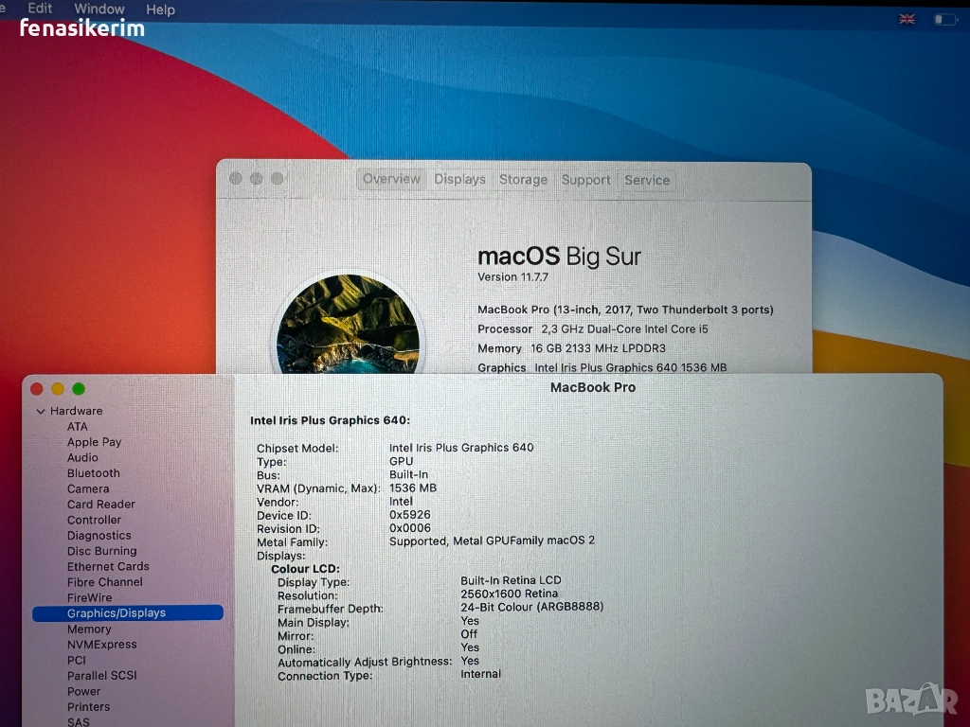The height and width of the screenshot is (727, 970).
Task: Open the battery status menu icon
Action: pyautogui.click(x=944, y=19)
